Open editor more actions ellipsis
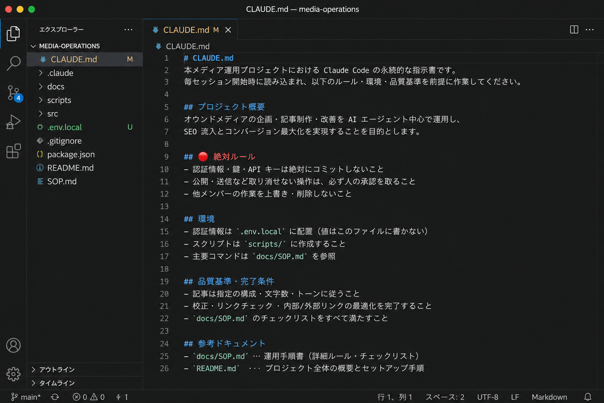 coord(590,30)
